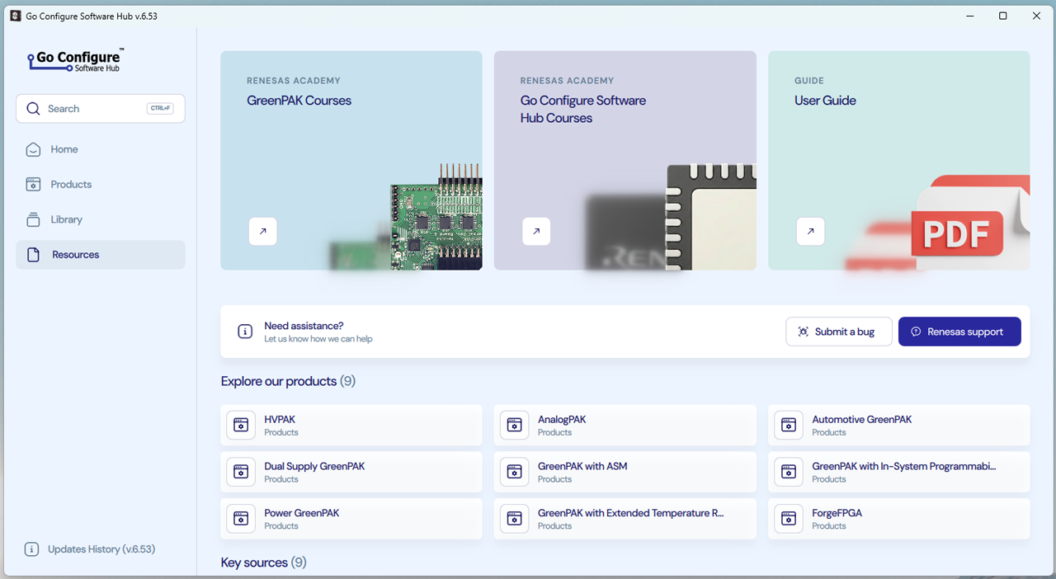Open the ForgeFPGA product entry
This screenshot has width=1056, height=579.
coord(899,519)
